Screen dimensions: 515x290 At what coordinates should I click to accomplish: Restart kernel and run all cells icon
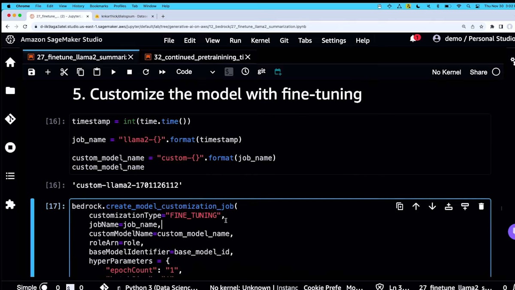point(162,72)
